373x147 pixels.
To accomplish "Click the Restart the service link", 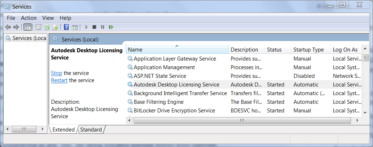I will click(x=59, y=80).
